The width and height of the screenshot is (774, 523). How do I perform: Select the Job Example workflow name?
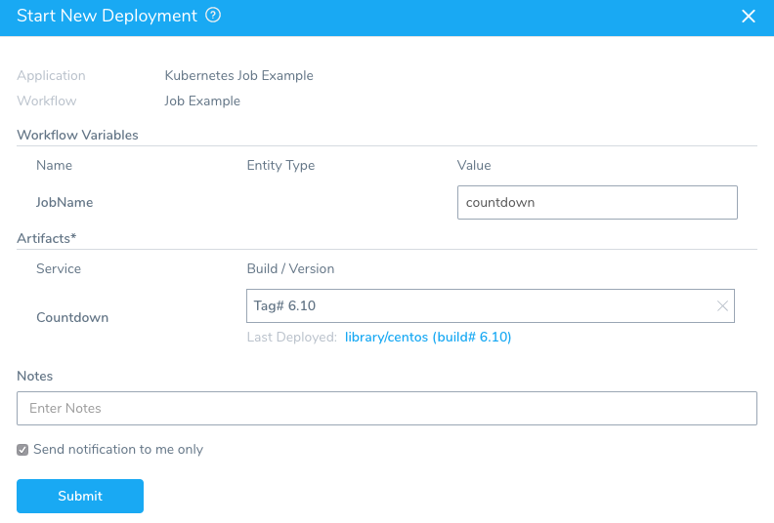pyautogui.click(x=202, y=101)
